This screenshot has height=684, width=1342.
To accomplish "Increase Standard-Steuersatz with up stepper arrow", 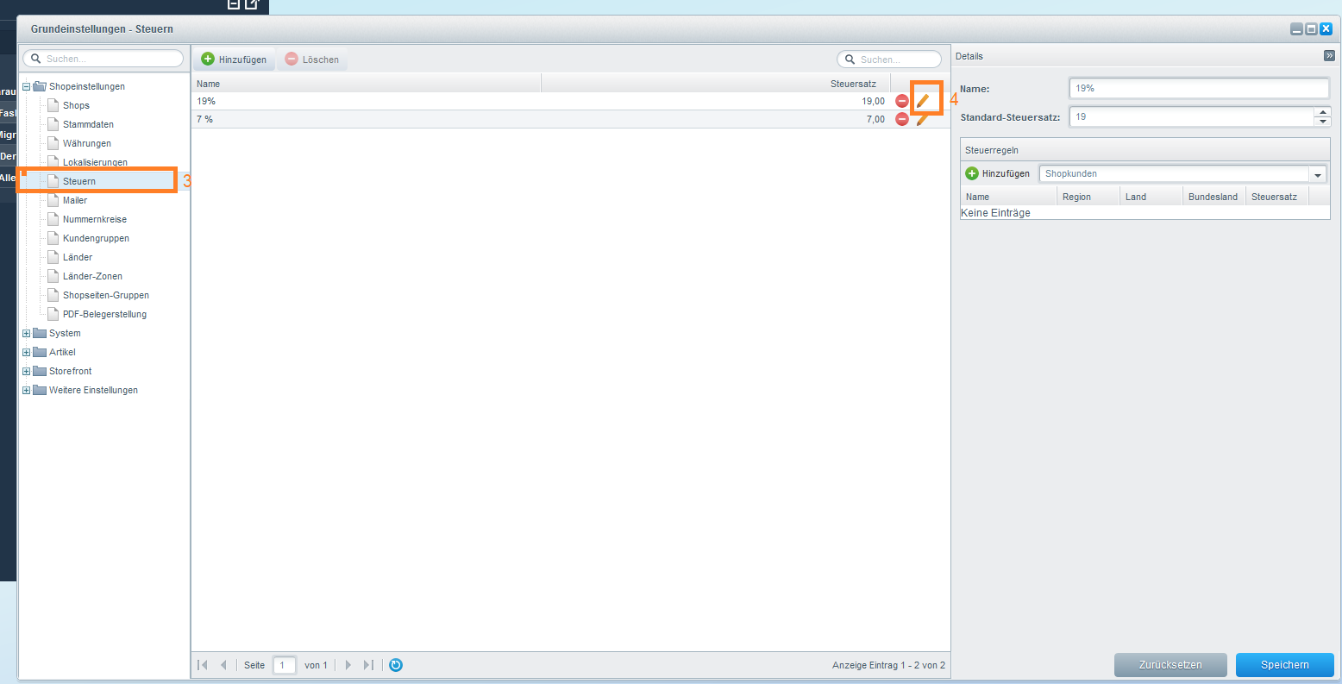I will point(1323,112).
